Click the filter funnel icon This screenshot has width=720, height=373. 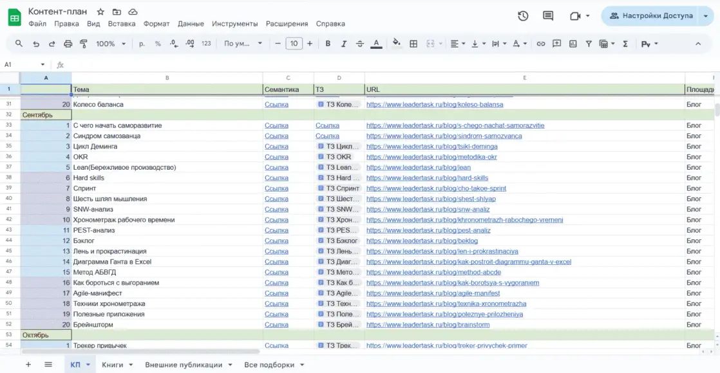tap(588, 44)
